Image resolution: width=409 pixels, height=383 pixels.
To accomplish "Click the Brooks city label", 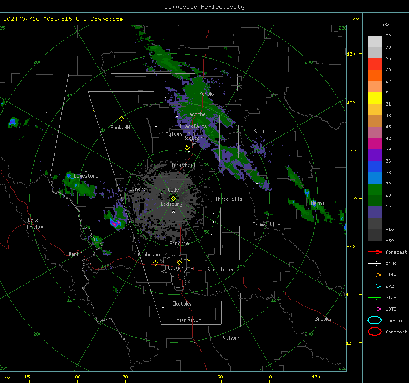I will pos(323,319).
